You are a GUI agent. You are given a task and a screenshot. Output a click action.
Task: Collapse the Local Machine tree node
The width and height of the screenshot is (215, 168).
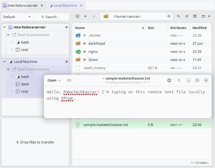[x=5, y=62]
